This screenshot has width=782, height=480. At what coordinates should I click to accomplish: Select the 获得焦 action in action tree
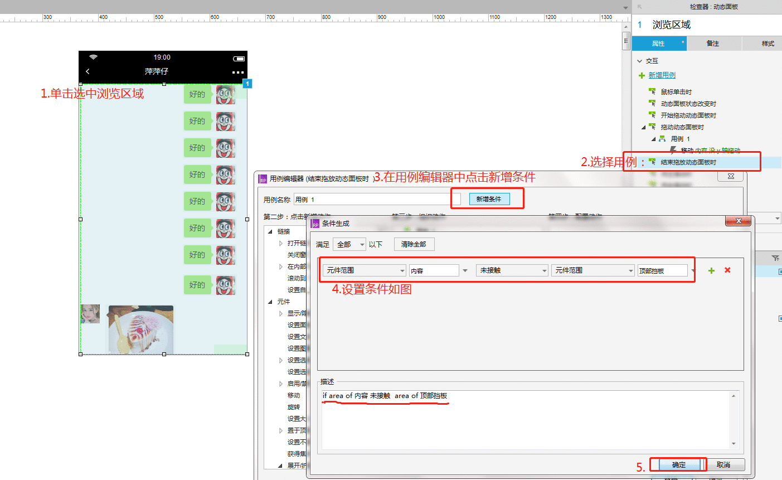(297, 454)
